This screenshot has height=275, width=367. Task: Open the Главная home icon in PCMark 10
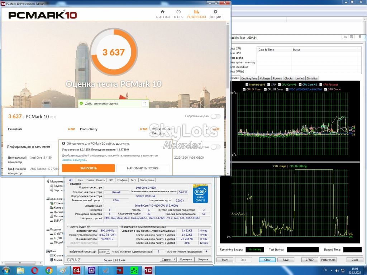point(162,12)
